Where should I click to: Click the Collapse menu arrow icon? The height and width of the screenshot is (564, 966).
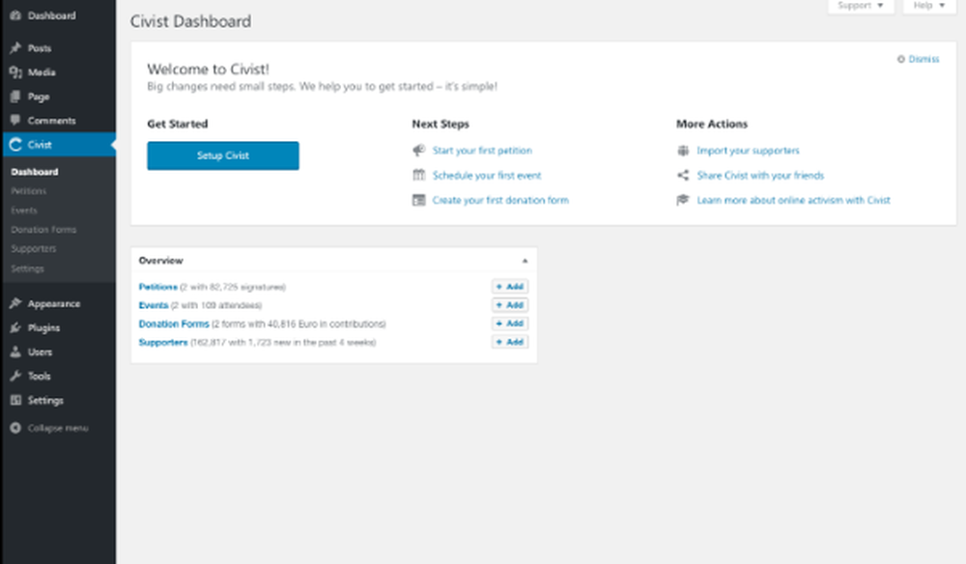click(x=15, y=428)
